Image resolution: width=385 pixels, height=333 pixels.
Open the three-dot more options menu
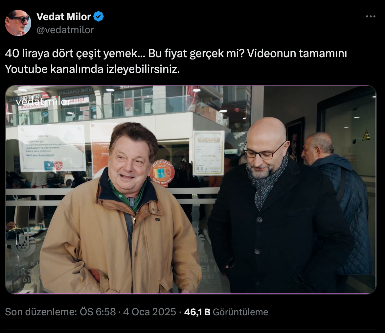coord(371,16)
